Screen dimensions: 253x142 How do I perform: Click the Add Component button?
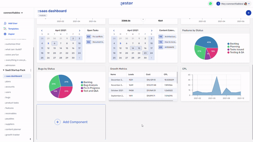(x=71, y=122)
